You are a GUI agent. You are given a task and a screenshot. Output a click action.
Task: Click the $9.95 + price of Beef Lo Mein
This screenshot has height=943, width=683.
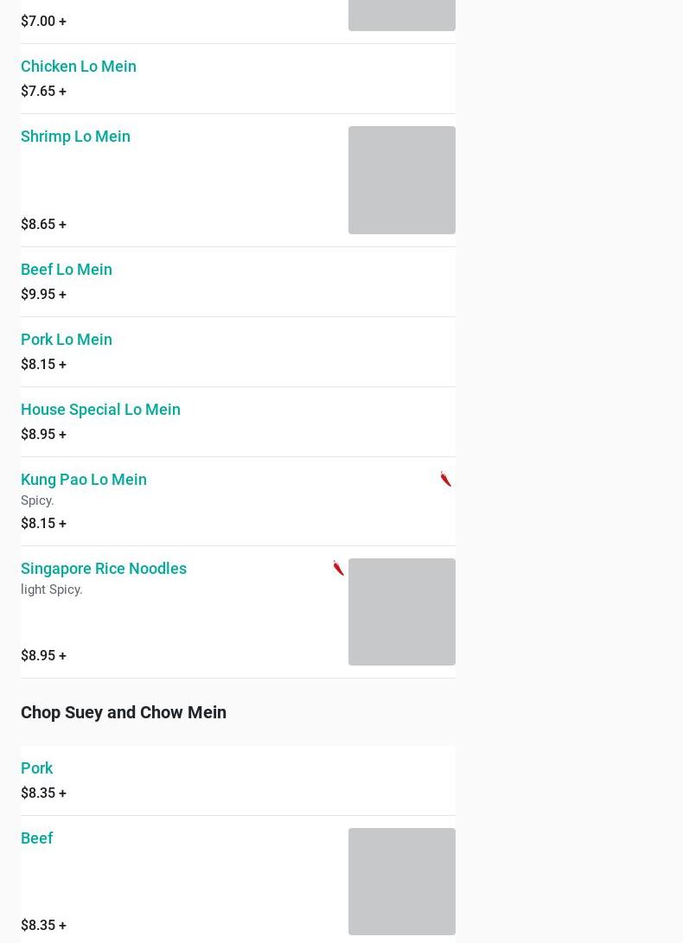pos(43,294)
